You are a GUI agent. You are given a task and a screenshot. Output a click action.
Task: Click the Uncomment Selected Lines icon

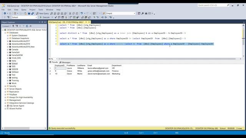click(x=98, y=17)
